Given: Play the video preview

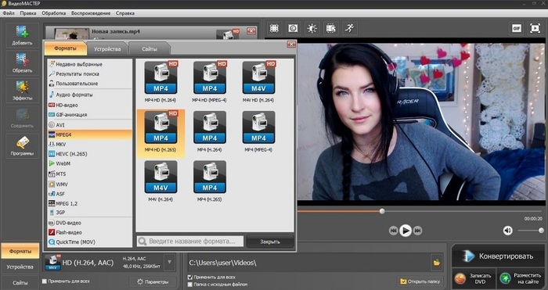Looking at the screenshot, I should coord(406,231).
